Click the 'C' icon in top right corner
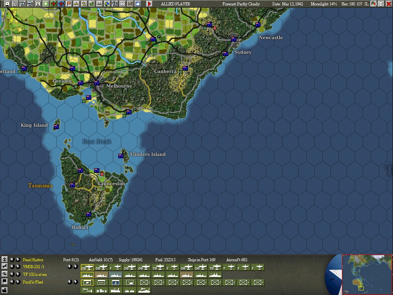 (381, 4)
